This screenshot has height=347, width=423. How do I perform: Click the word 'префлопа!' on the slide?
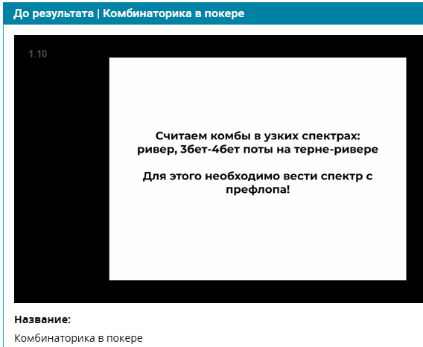coord(258,189)
